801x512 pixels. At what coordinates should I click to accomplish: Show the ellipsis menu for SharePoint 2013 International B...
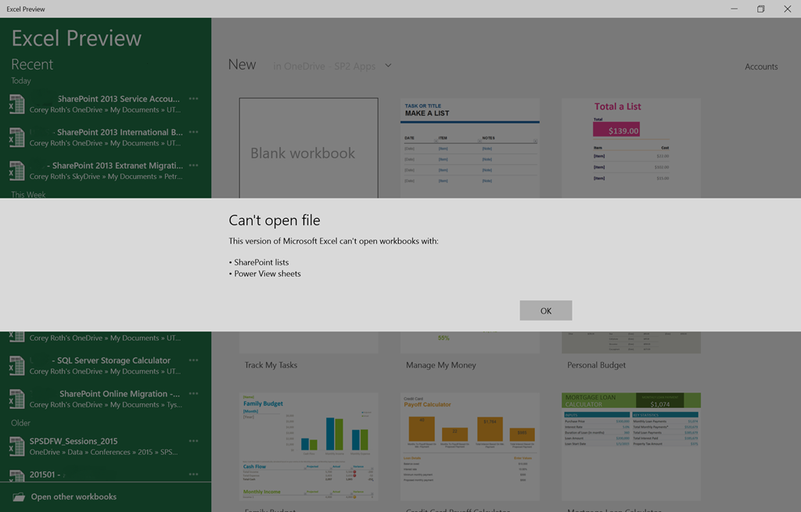pos(194,131)
